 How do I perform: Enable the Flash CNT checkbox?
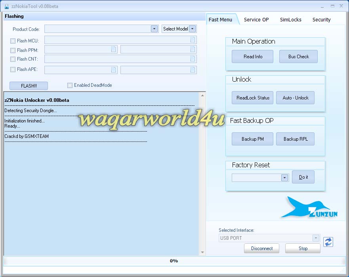tap(12, 59)
